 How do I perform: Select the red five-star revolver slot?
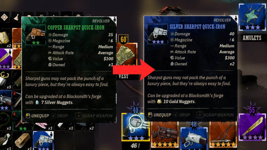[165, 134]
